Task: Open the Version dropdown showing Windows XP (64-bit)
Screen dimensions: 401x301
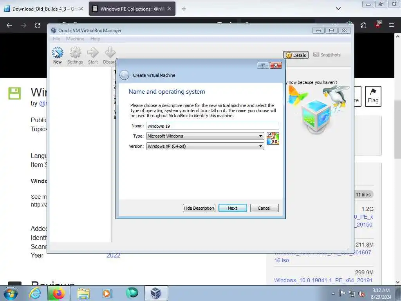Action: click(205, 146)
